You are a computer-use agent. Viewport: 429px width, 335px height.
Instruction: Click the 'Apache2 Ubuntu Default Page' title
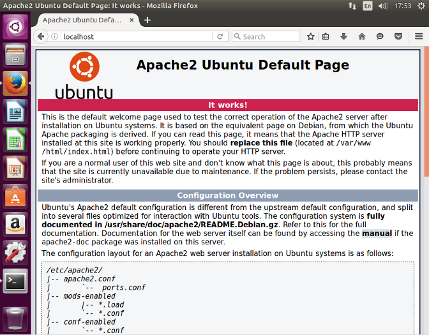[x=243, y=65]
